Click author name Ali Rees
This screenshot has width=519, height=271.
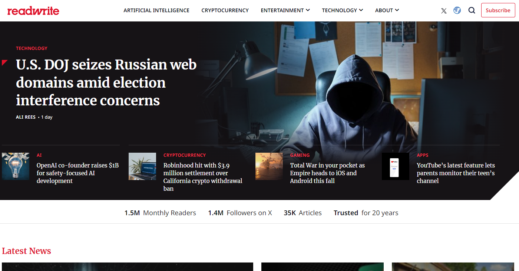(x=26, y=117)
